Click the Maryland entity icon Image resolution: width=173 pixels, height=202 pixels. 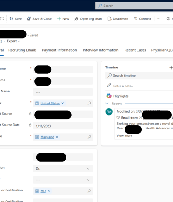coord(37,137)
